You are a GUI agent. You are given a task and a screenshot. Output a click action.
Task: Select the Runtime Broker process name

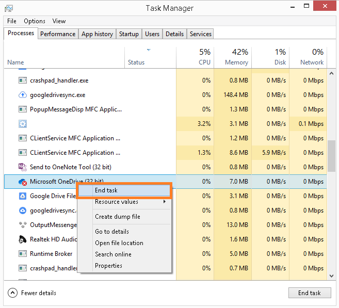click(51, 254)
